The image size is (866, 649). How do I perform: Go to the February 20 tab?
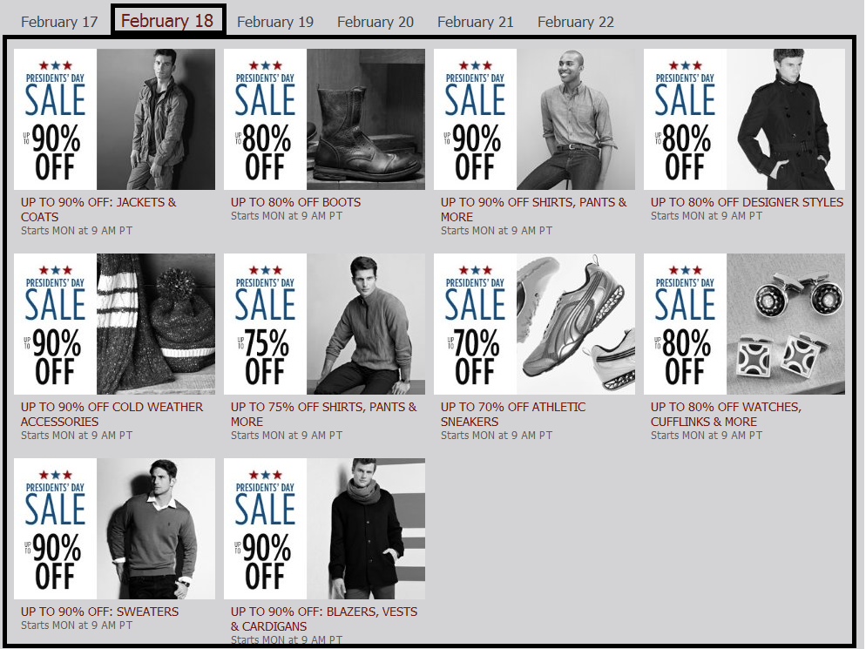point(375,22)
